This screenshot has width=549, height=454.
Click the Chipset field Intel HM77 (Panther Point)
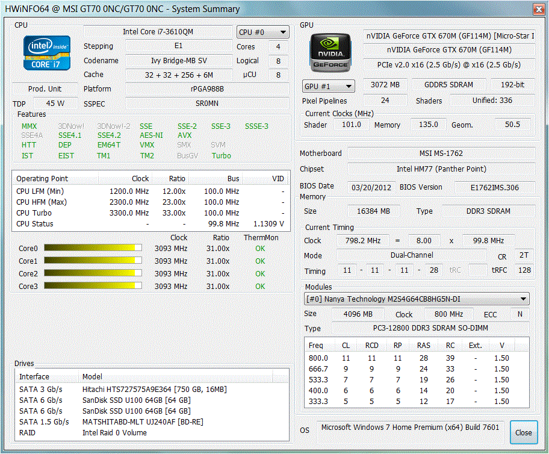[441, 169]
